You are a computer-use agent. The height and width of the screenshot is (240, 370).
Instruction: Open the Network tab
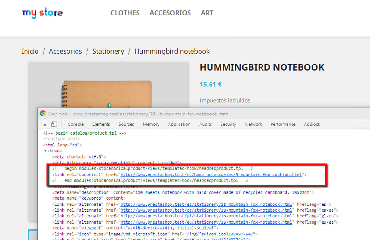point(253,124)
